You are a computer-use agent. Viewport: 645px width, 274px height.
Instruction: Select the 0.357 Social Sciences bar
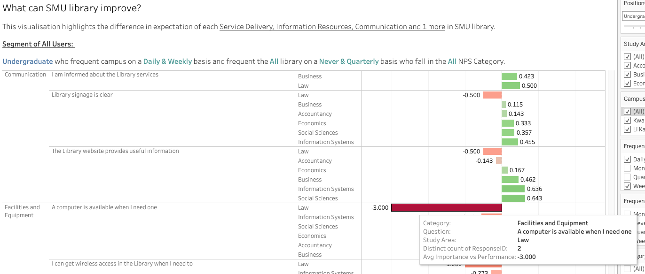(508, 133)
